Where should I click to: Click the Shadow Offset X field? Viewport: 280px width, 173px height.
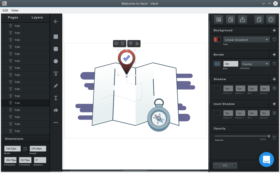[228, 88]
